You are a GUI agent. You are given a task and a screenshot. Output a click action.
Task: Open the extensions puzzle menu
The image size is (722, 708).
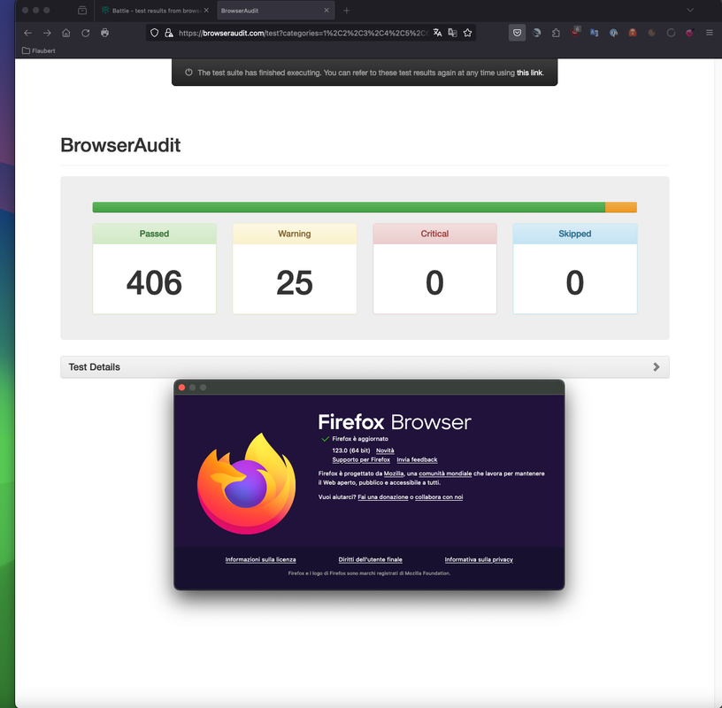556,33
